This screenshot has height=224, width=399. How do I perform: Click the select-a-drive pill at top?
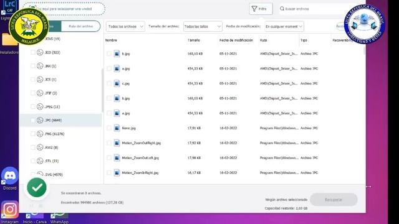point(64,9)
